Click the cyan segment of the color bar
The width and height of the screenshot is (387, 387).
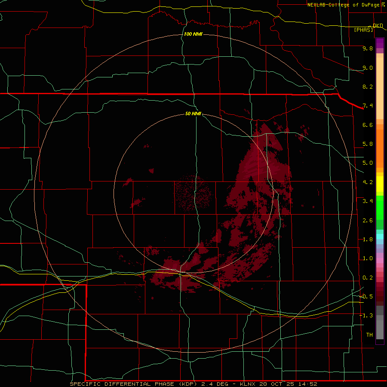coord(380,236)
